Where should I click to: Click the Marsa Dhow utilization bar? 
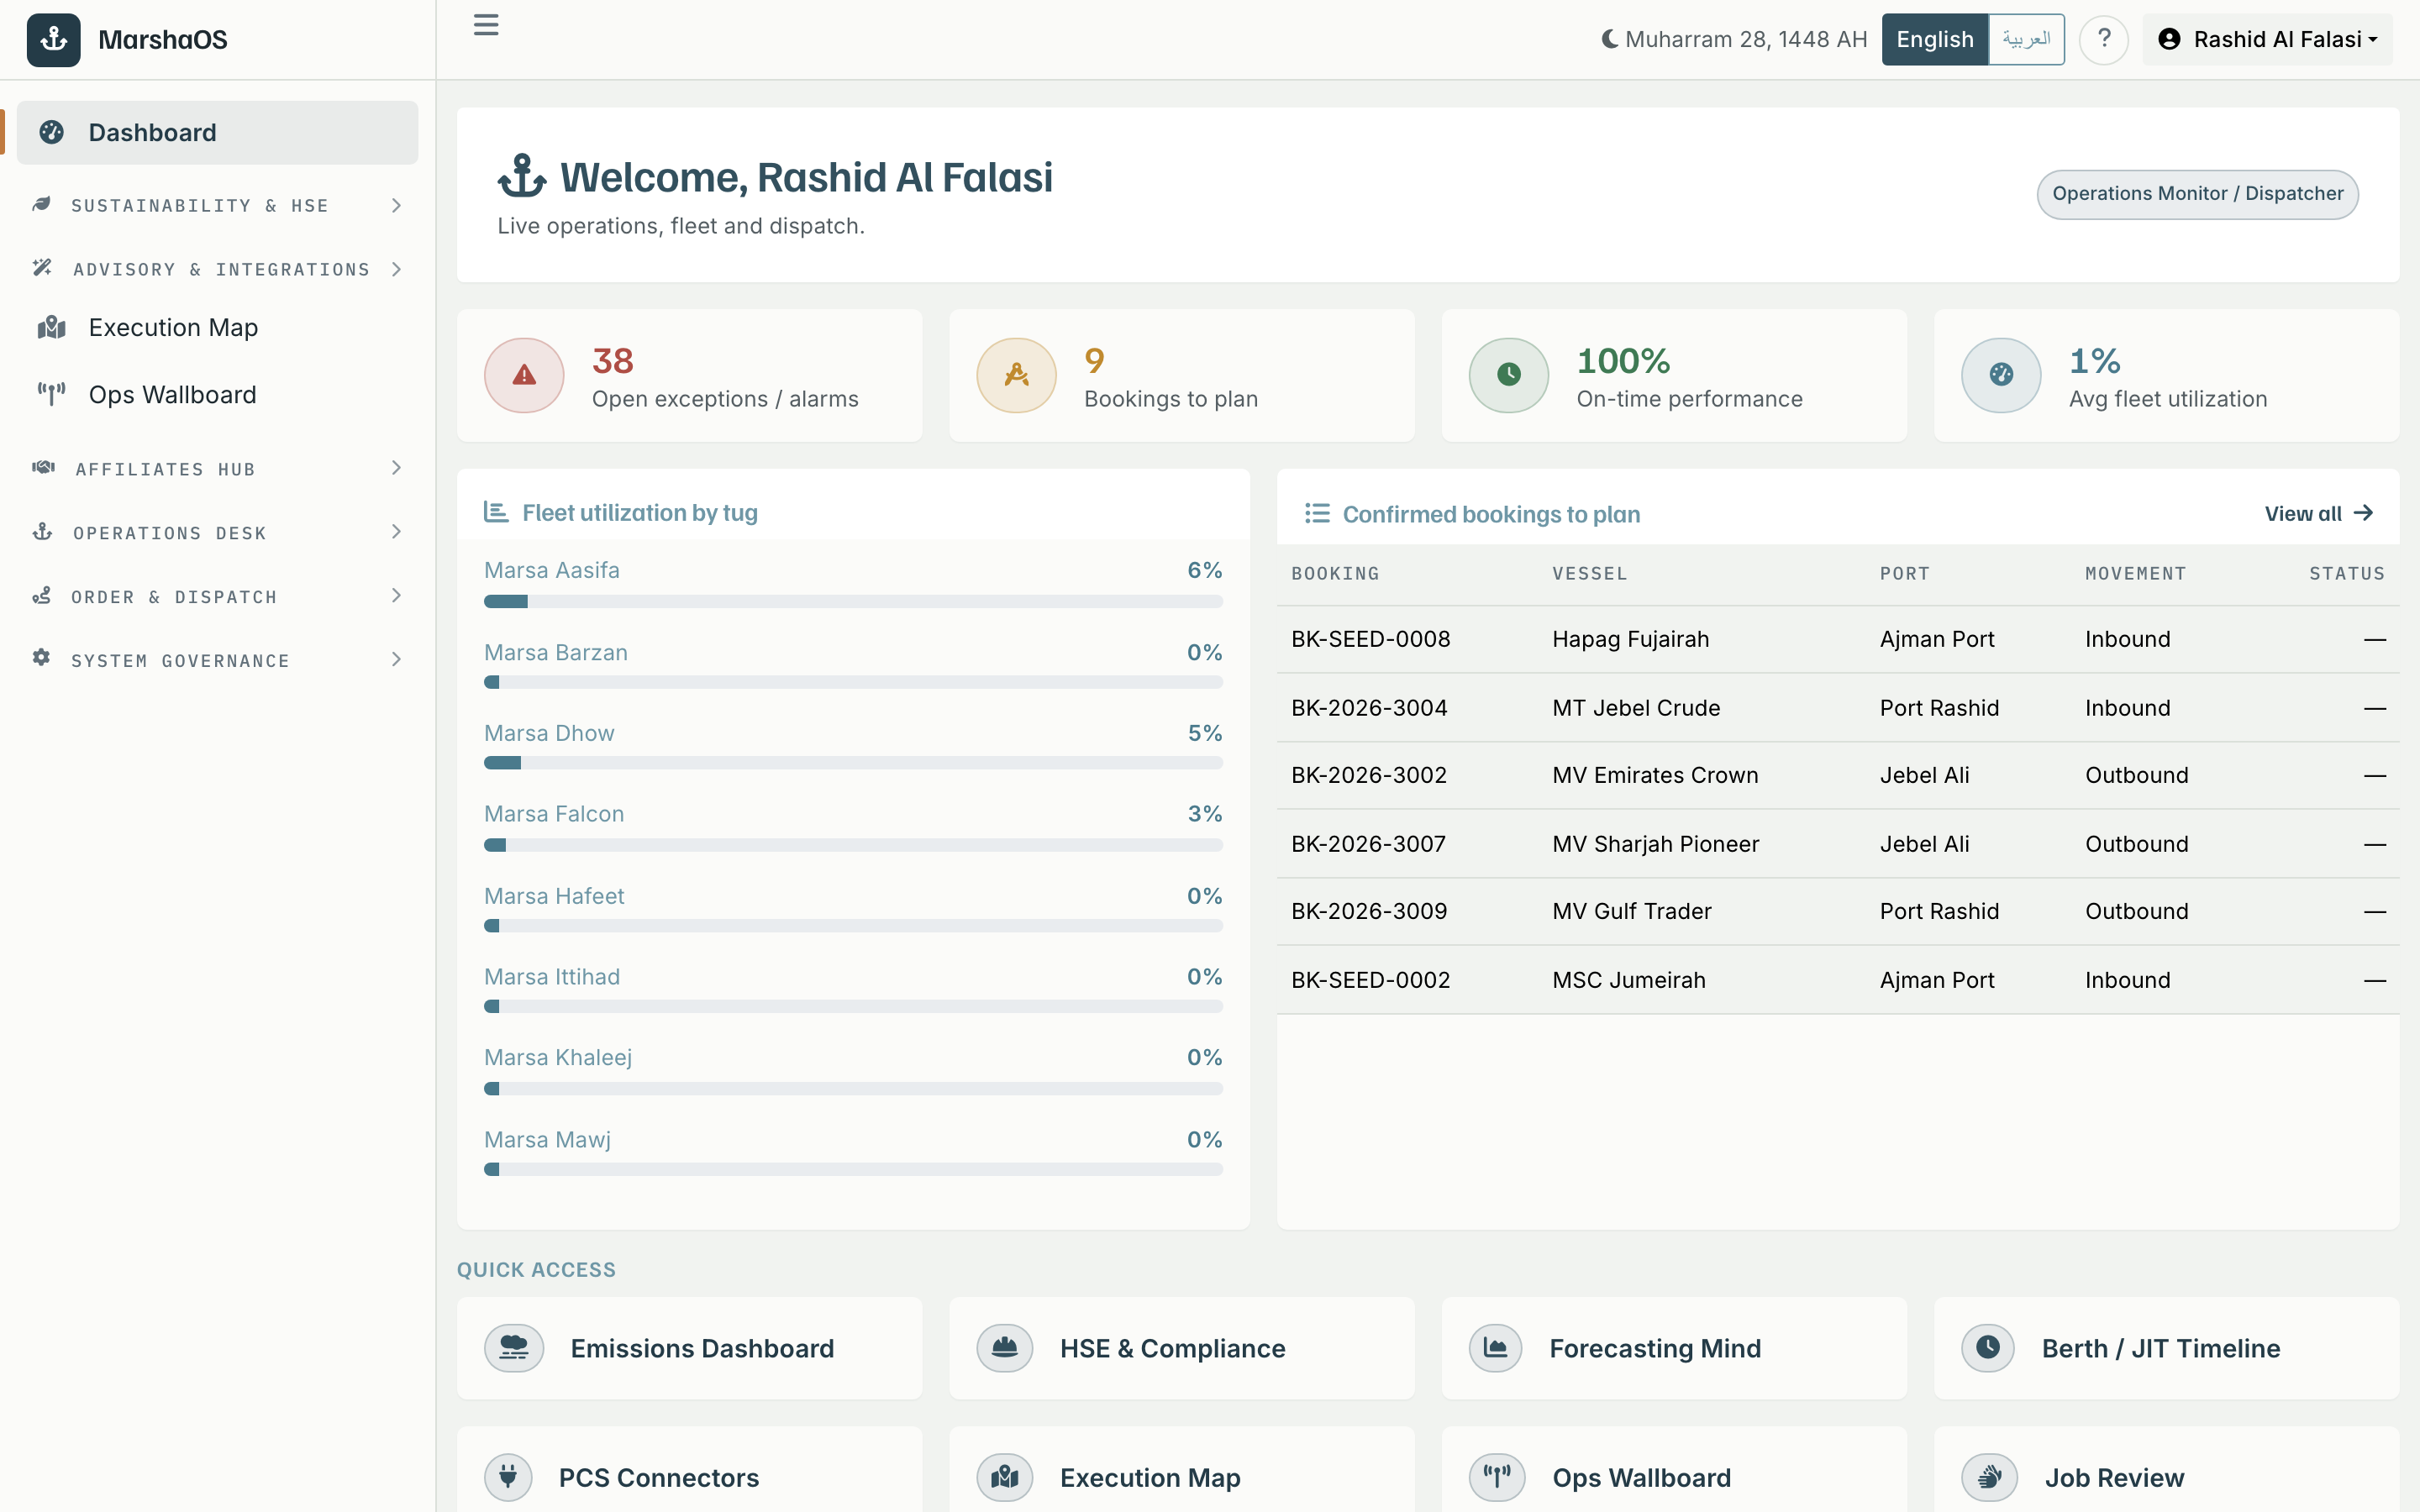853,763
